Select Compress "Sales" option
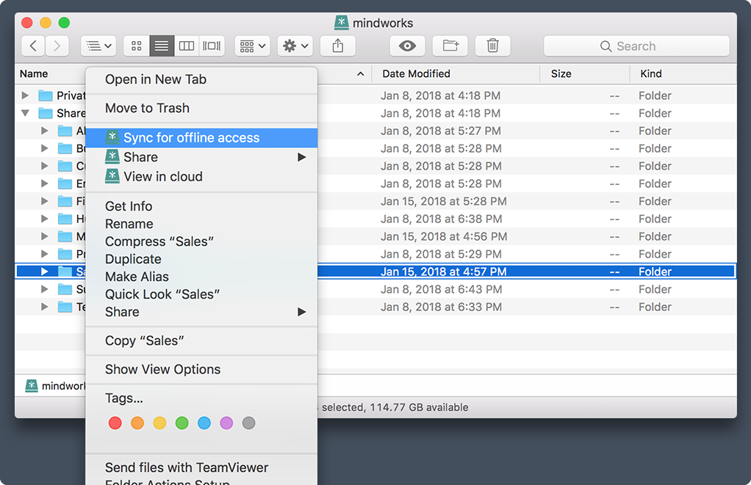This screenshot has height=485, width=751. (x=159, y=241)
